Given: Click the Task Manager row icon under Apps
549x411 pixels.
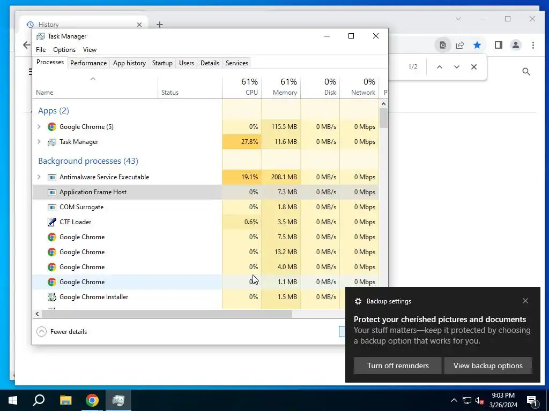Looking at the screenshot, I should [x=52, y=142].
